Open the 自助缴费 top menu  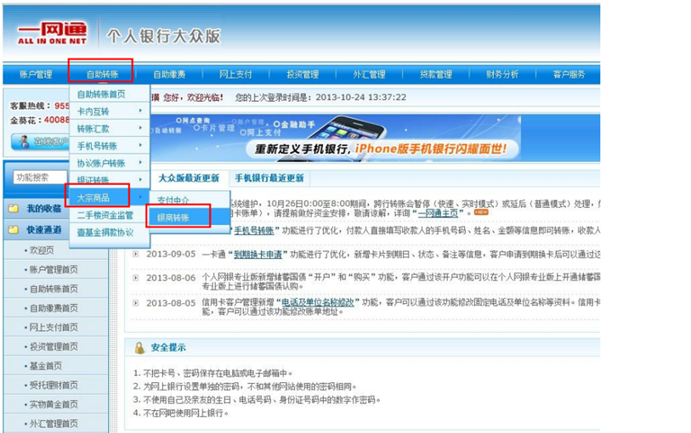(x=169, y=75)
